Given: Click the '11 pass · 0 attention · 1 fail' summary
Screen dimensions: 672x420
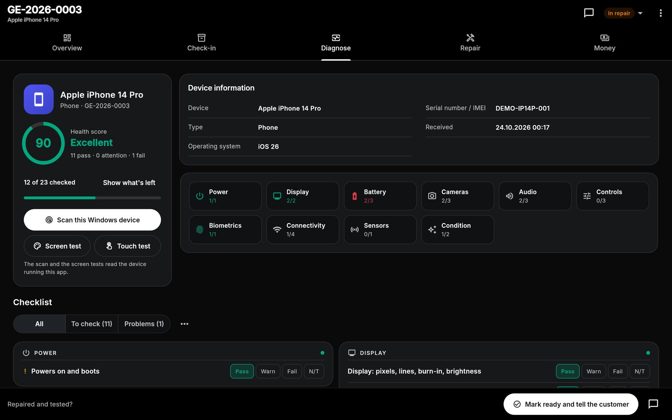Looking at the screenshot, I should coord(108,155).
